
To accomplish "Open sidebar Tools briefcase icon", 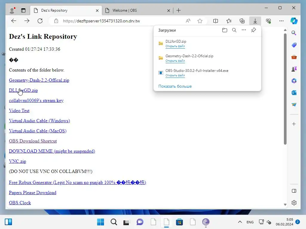I will (294, 57).
